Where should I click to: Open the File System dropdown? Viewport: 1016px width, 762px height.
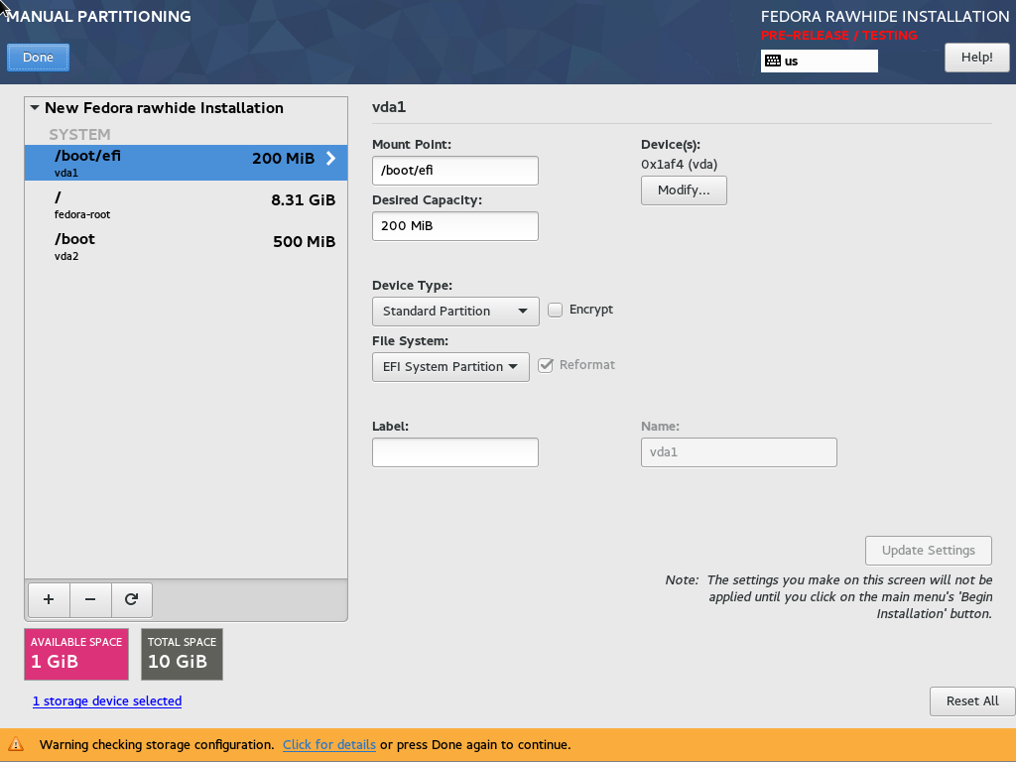coord(451,367)
